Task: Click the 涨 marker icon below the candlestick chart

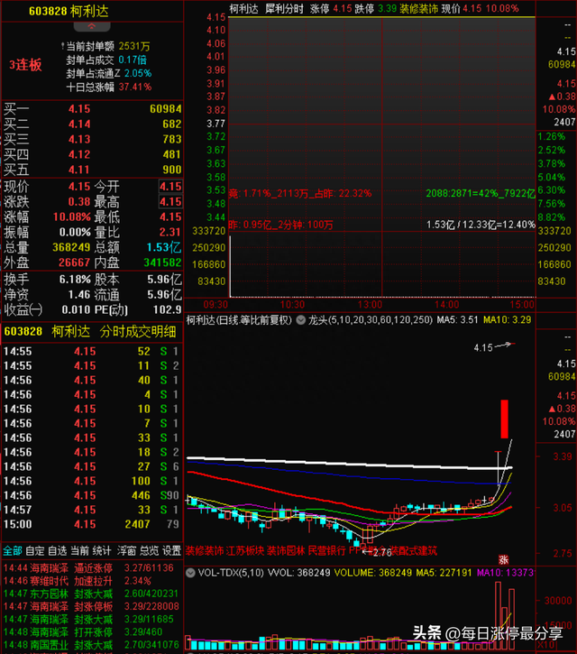Action: 503,558
